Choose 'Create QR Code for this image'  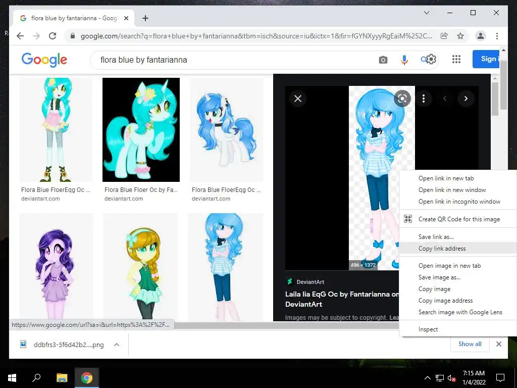coord(459,219)
